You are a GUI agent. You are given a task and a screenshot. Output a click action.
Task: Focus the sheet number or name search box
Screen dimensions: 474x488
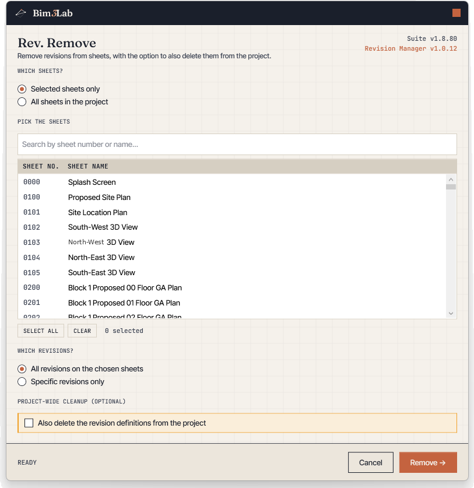pos(237,145)
